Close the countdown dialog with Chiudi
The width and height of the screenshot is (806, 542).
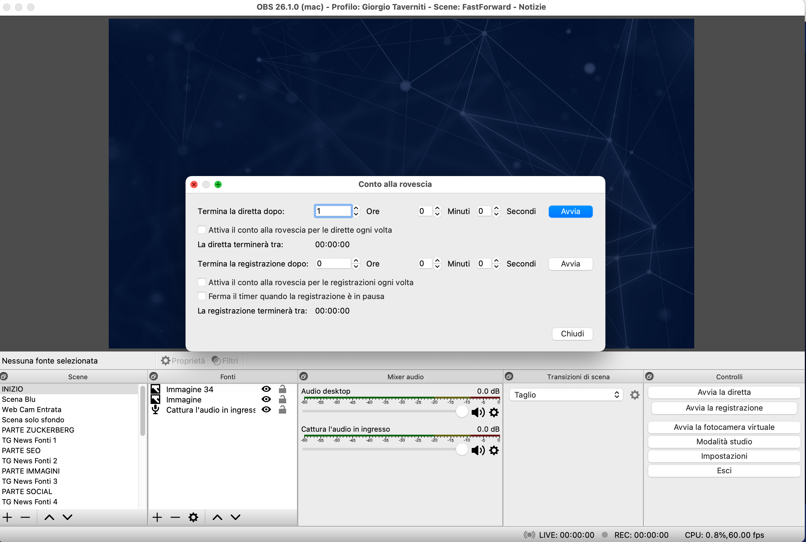(572, 334)
